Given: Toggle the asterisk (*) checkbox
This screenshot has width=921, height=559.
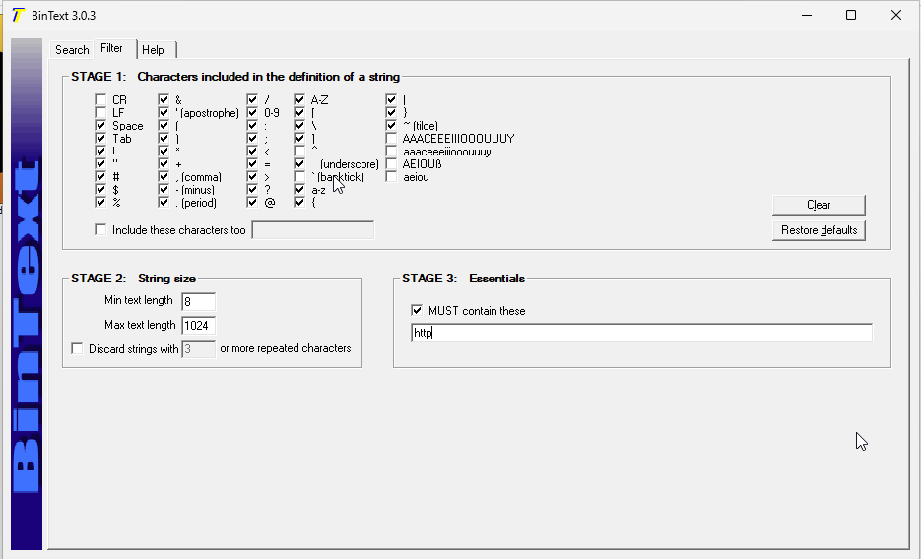Looking at the screenshot, I should (x=164, y=152).
